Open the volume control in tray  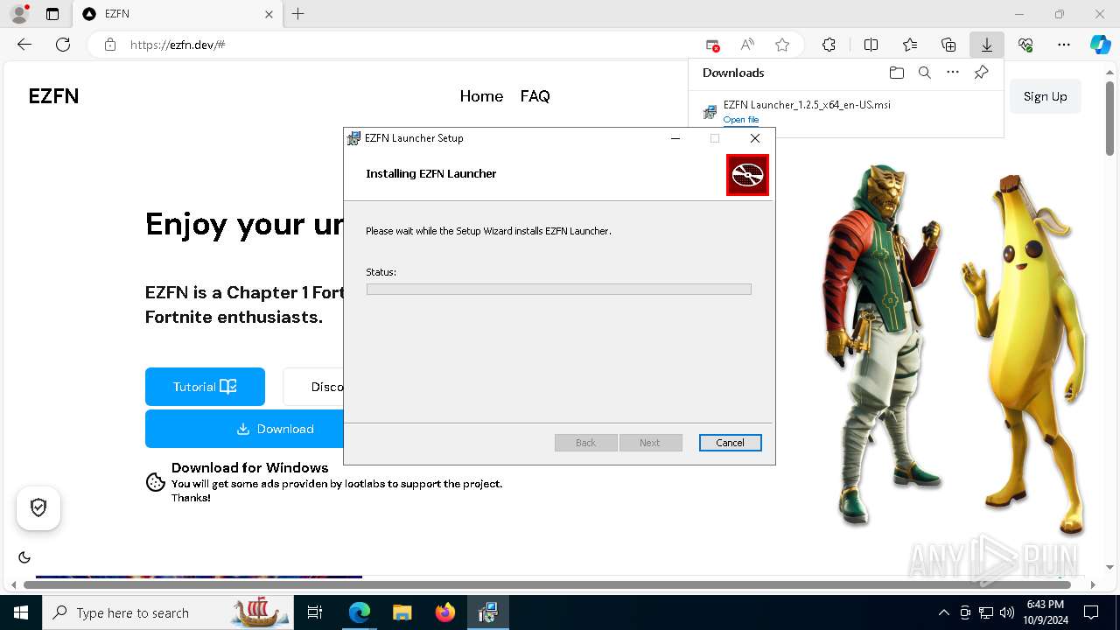1007,612
